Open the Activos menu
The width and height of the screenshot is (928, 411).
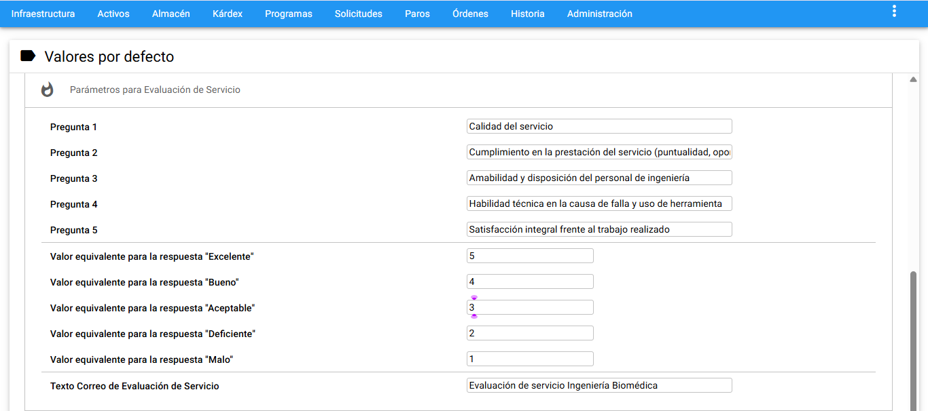(x=113, y=14)
